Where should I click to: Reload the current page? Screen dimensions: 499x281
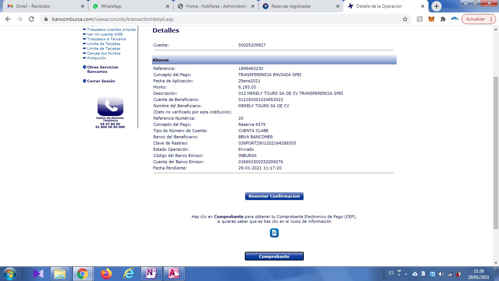pos(31,19)
